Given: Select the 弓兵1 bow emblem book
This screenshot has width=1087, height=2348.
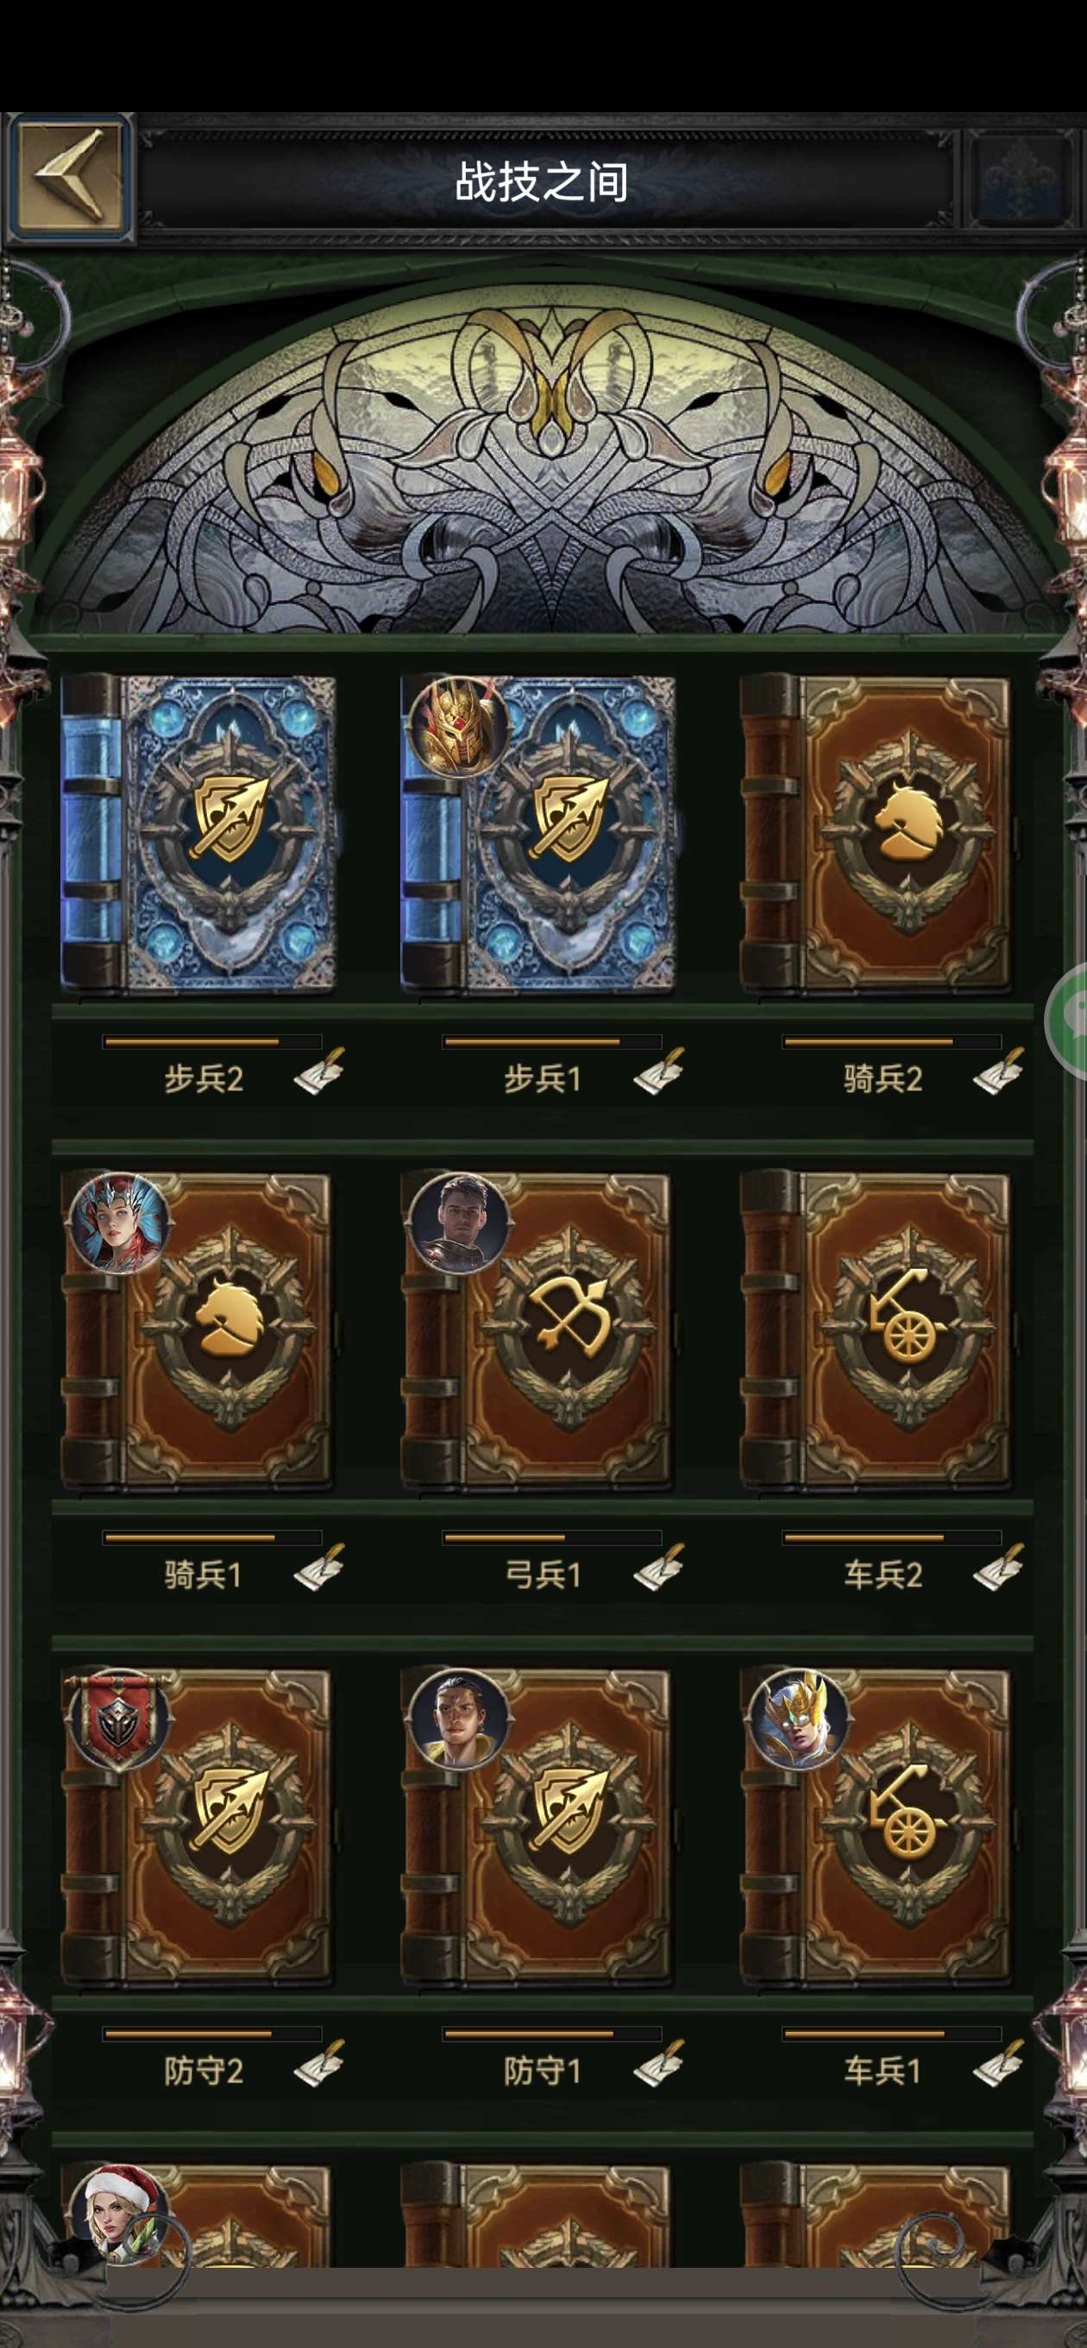Looking at the screenshot, I should pos(537,1331).
